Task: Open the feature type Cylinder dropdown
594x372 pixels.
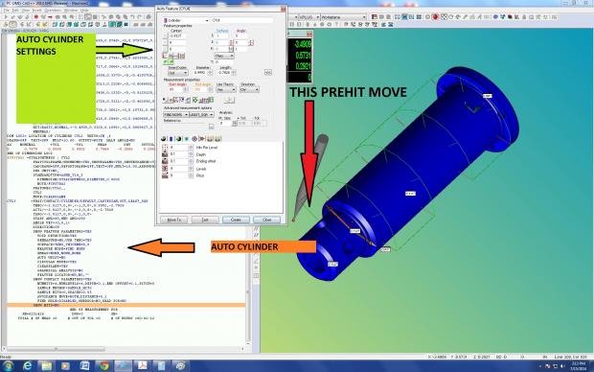Action: (186, 20)
